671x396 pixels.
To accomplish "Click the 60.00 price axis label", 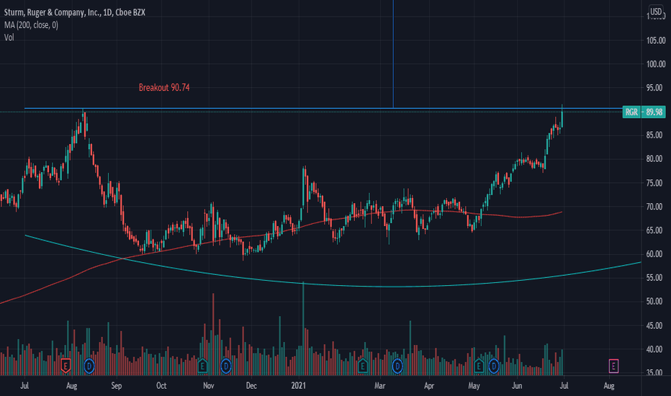I will click(656, 254).
